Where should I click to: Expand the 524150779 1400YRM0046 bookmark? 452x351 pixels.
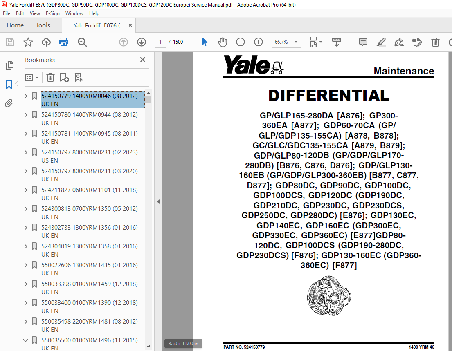click(x=26, y=96)
